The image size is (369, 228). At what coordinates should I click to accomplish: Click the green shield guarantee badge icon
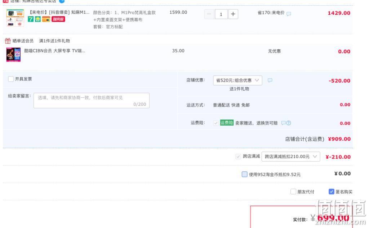[37, 19]
